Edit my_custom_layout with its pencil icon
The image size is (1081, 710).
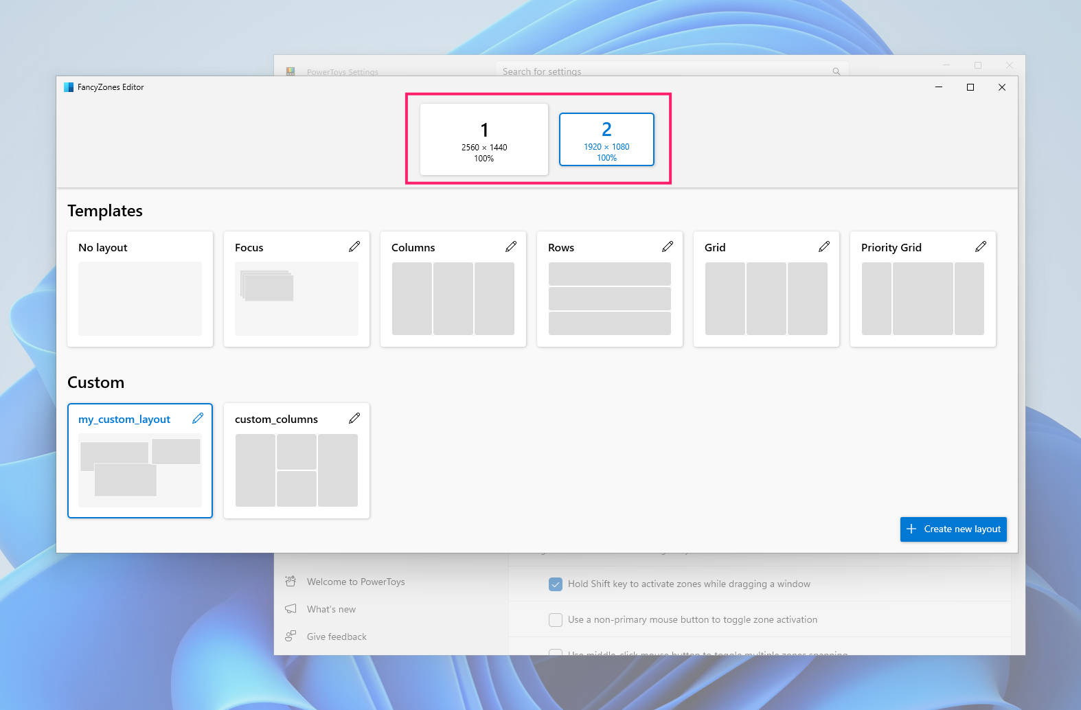tap(198, 418)
